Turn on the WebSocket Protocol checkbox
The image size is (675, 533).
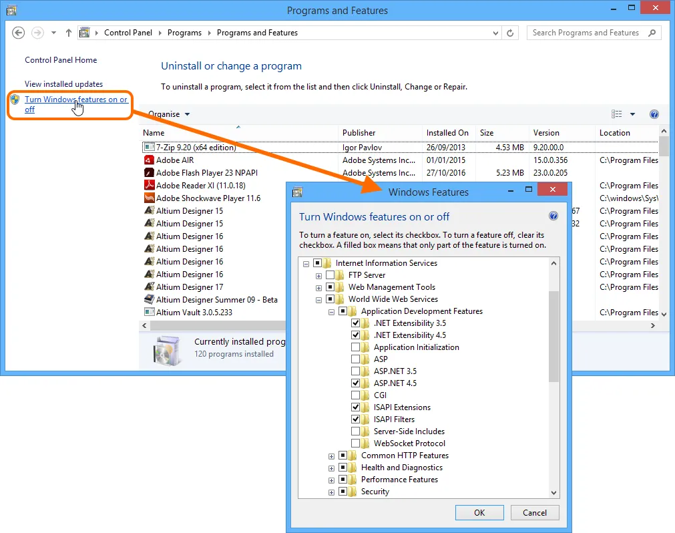click(356, 443)
